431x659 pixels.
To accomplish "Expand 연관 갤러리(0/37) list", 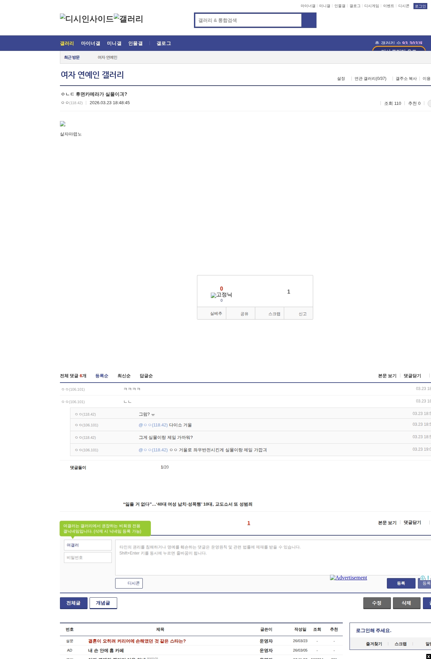I will [x=370, y=79].
